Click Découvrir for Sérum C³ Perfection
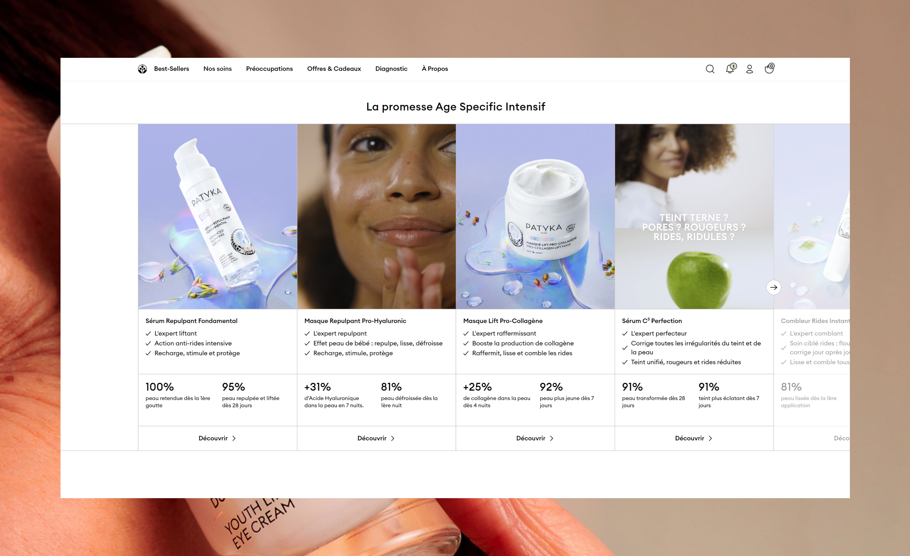The height and width of the screenshot is (556, 910). 694,438
